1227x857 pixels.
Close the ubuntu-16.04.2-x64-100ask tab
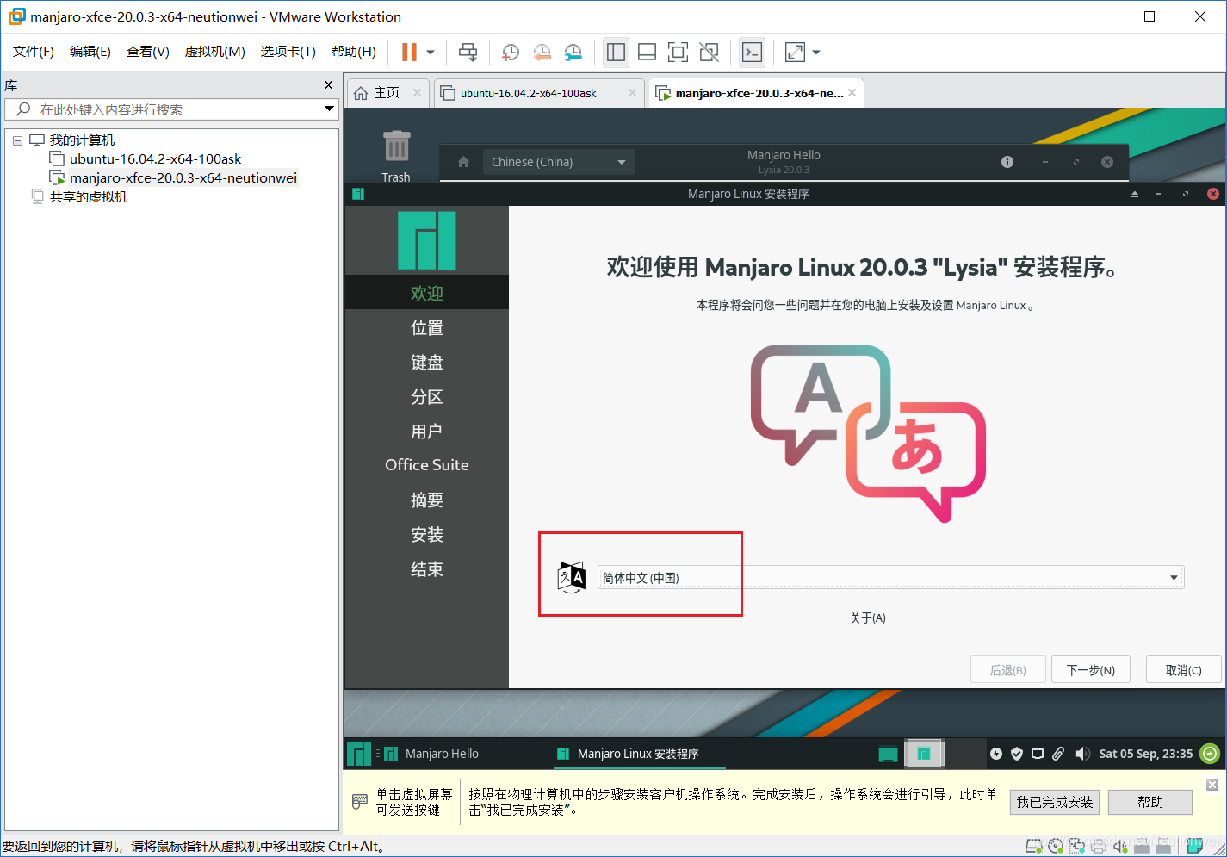[632, 93]
